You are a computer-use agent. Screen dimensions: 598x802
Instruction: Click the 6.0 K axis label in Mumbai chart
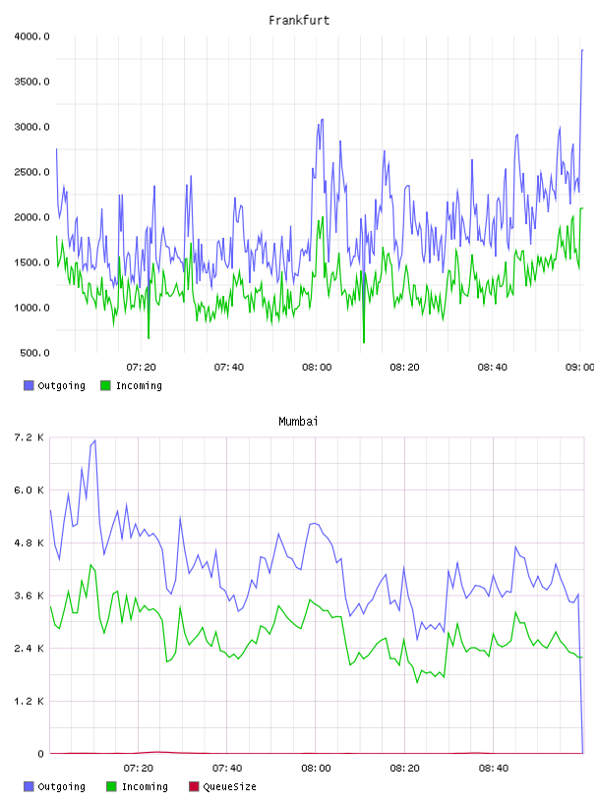(x=29, y=490)
